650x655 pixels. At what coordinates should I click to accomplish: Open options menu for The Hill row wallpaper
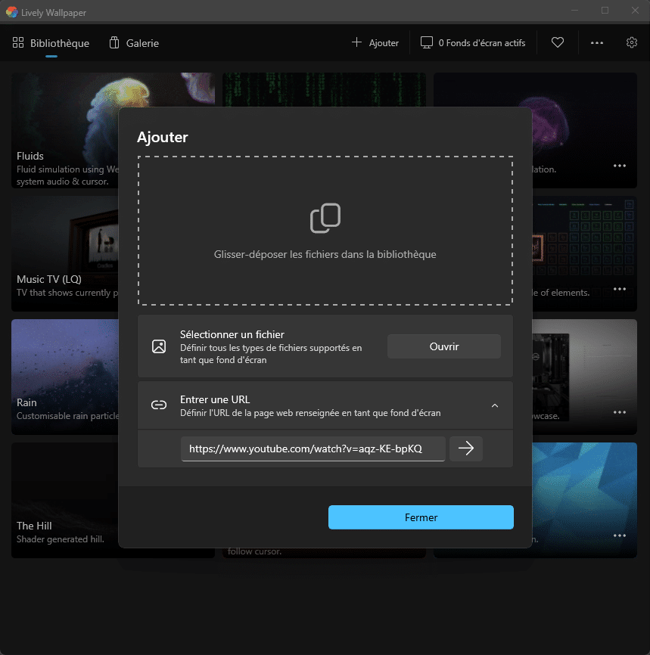point(620,535)
